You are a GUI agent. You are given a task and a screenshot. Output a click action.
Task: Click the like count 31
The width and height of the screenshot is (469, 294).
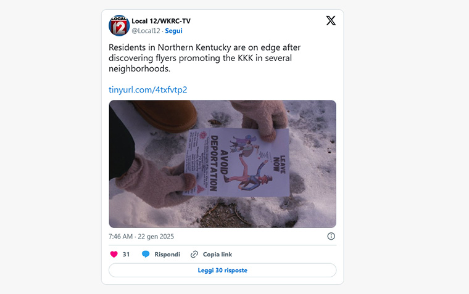pyautogui.click(x=127, y=255)
